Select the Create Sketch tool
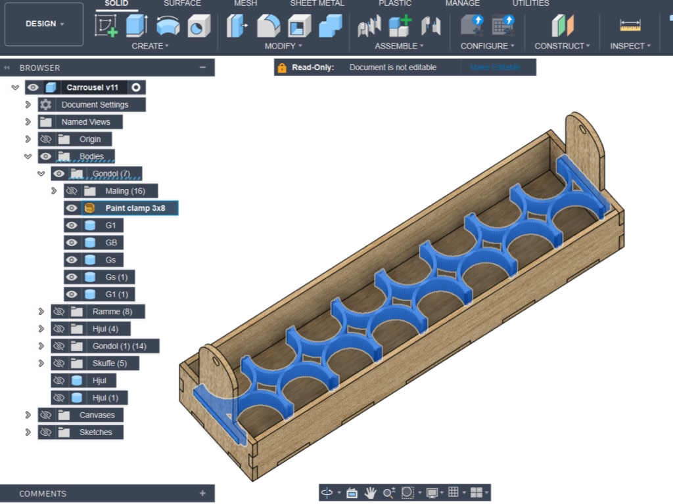This screenshot has height=504, width=673. 106,26
